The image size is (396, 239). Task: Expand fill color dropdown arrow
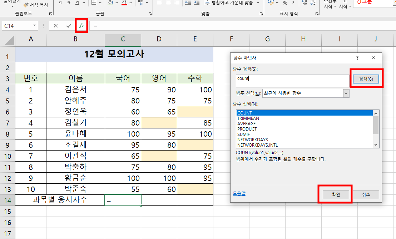117,2
